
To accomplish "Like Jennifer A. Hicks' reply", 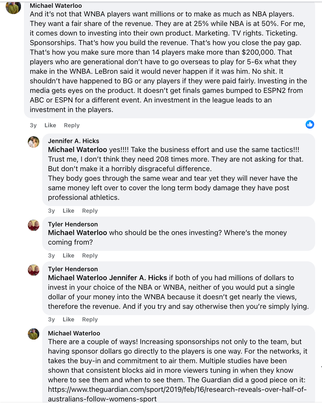I will click(x=69, y=211).
